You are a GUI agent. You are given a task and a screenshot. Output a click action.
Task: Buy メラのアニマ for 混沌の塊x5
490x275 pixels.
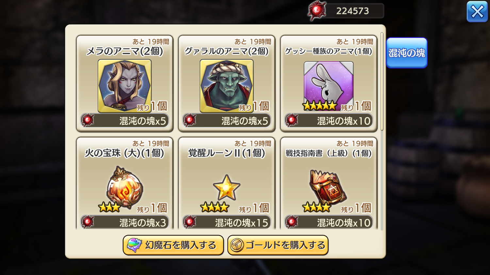coord(125,121)
